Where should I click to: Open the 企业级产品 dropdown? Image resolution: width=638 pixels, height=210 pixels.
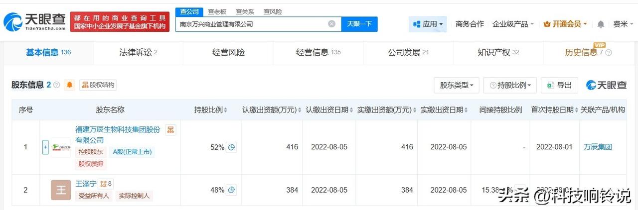point(513,24)
